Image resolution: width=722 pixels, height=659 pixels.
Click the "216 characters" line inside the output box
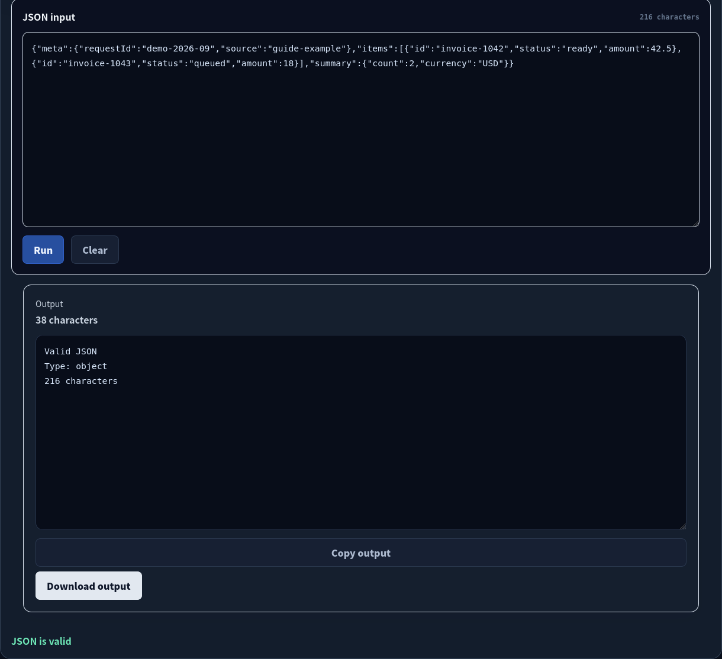81,381
